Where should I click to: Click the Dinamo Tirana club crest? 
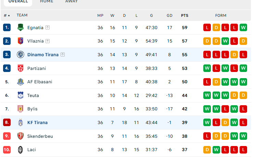pos(21,54)
